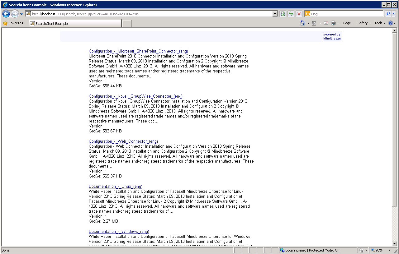Click the browser Back arrow button
Screen dimensions: 399x254
coord(6,14)
